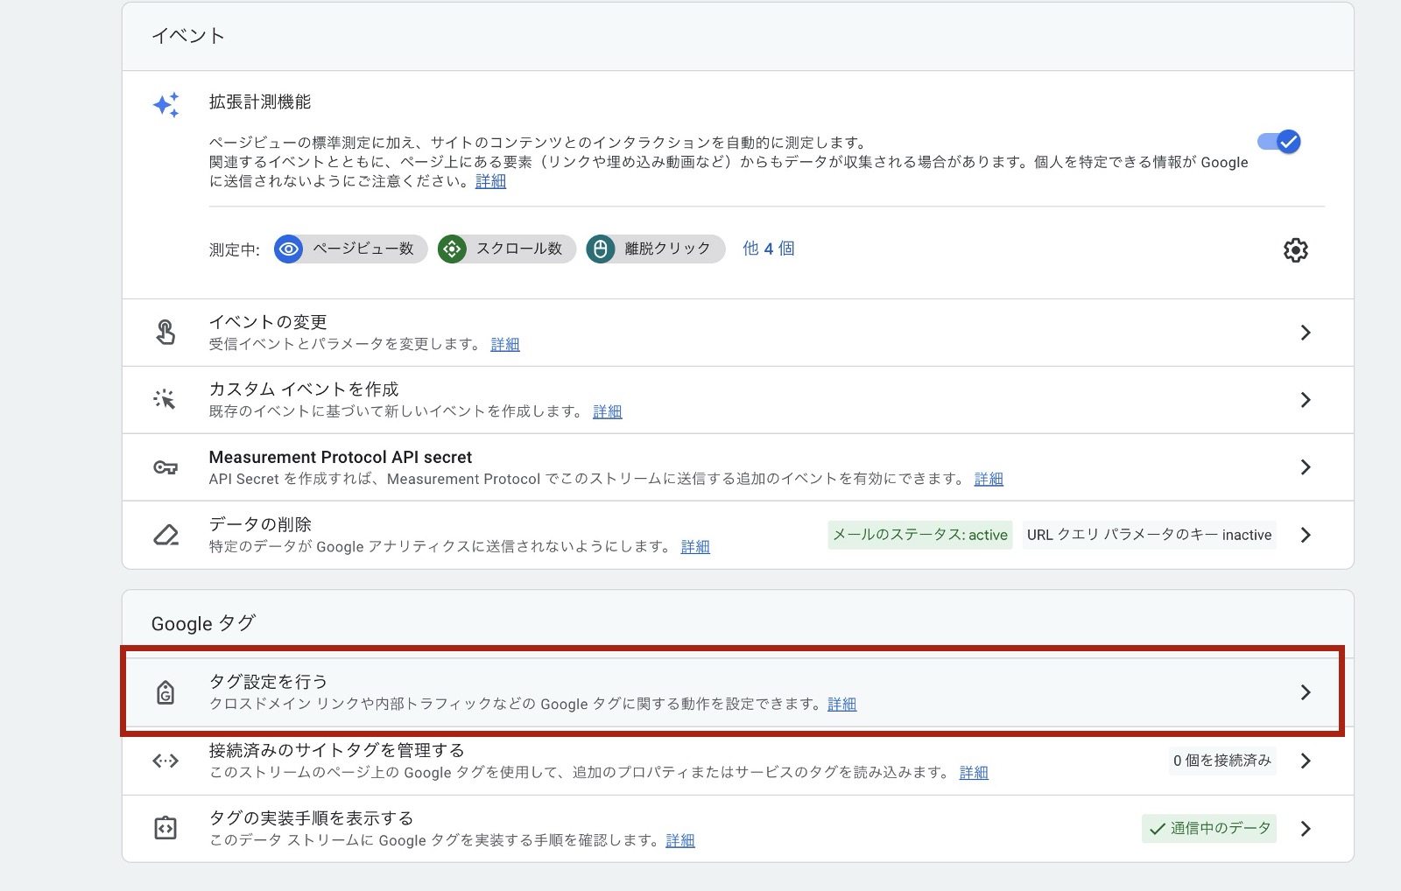Click the clipboard code icon for タグの実装手順
Screen dimensions: 1401x891
tap(165, 828)
